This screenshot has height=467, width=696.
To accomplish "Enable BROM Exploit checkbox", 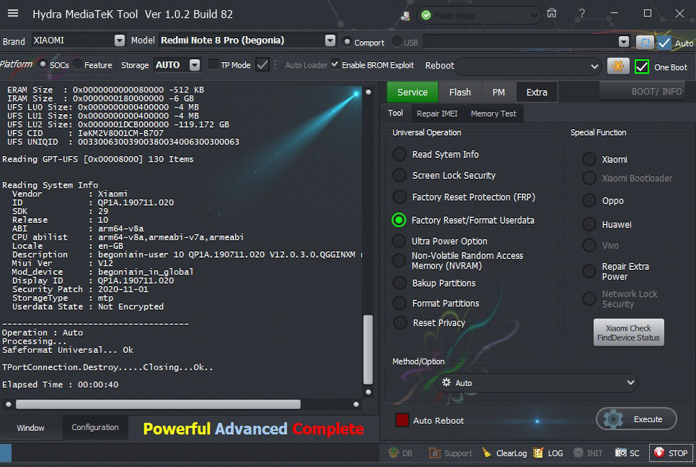I will (335, 64).
